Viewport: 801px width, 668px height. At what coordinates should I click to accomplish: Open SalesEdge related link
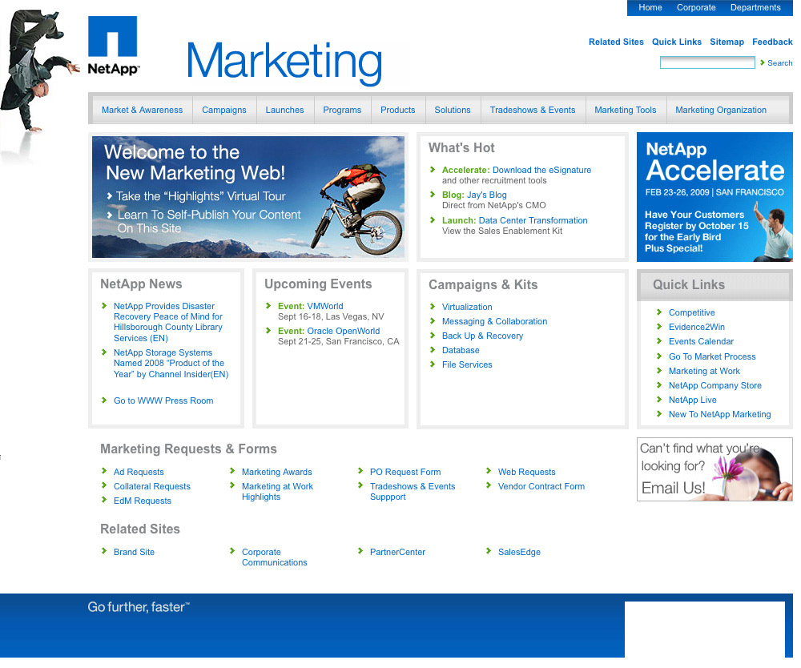click(519, 552)
